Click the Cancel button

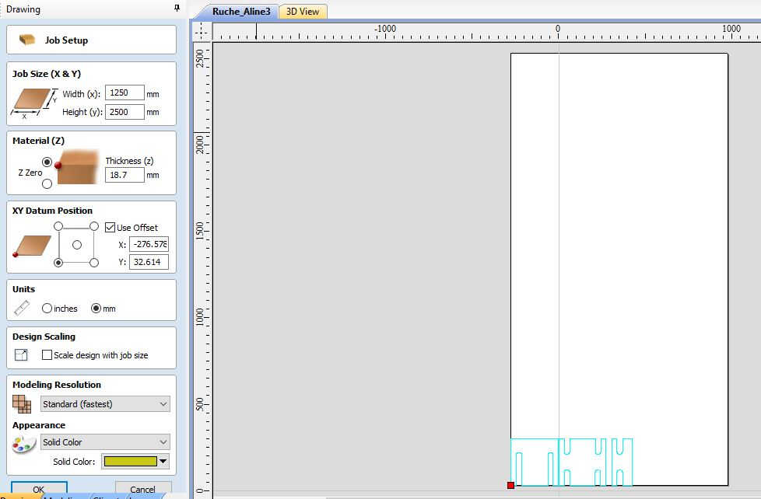point(143,490)
